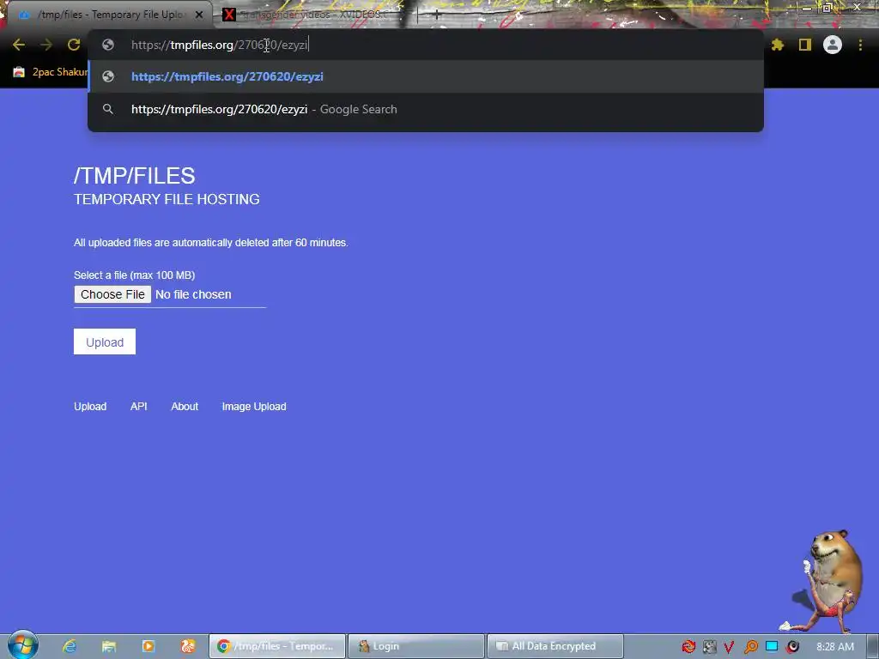Click the red V tray icon

point(729,647)
